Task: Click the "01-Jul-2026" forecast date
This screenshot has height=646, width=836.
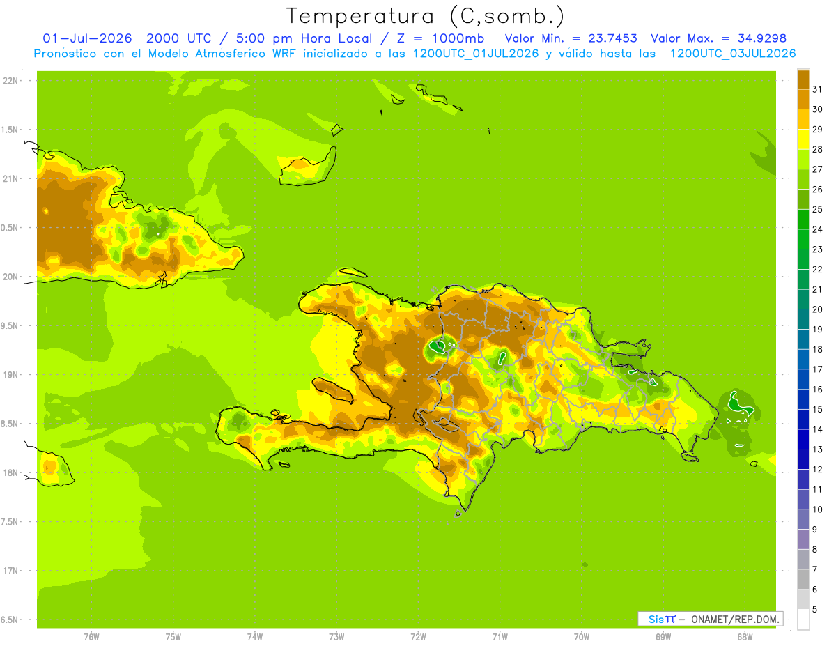Action: pos(88,38)
